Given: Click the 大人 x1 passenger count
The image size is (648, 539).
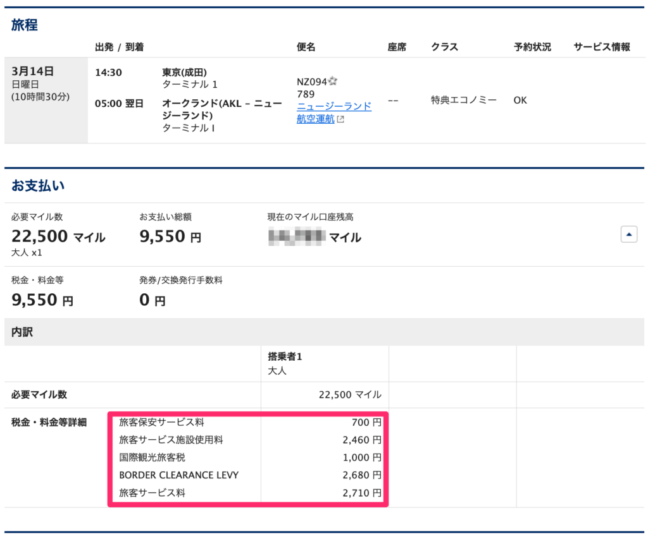Looking at the screenshot, I should (27, 253).
